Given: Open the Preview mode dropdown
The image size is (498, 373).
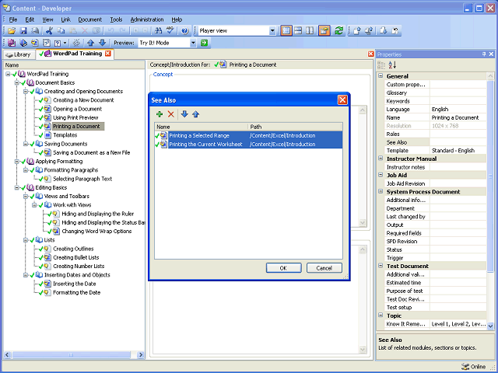Looking at the screenshot, I should click(x=193, y=43).
